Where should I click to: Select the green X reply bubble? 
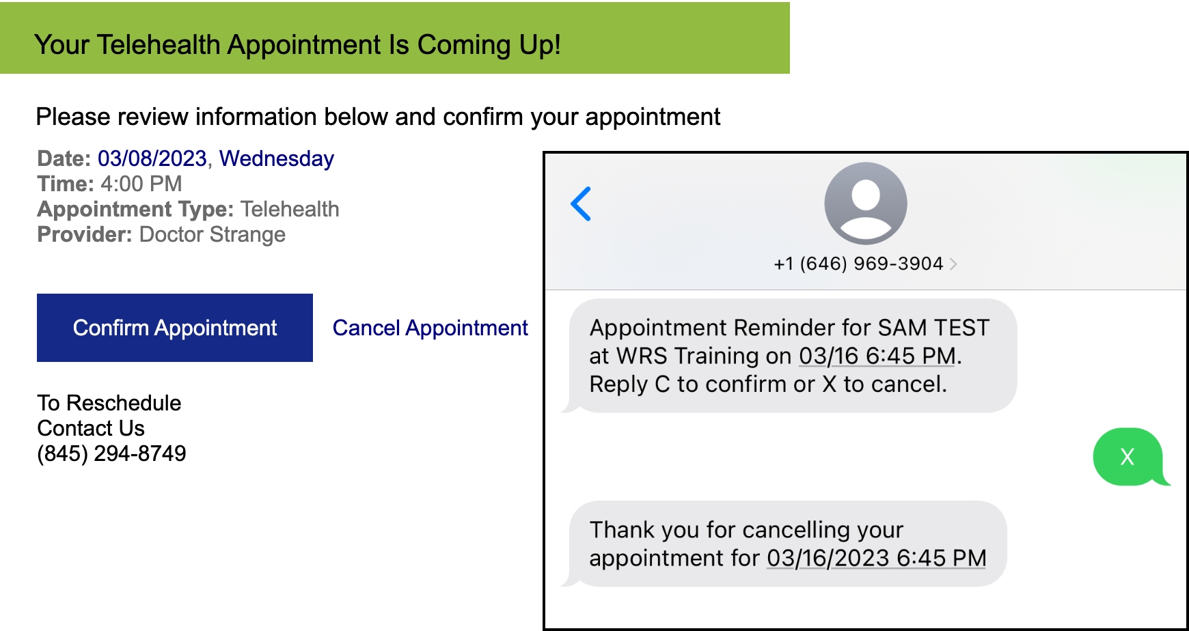(1129, 458)
